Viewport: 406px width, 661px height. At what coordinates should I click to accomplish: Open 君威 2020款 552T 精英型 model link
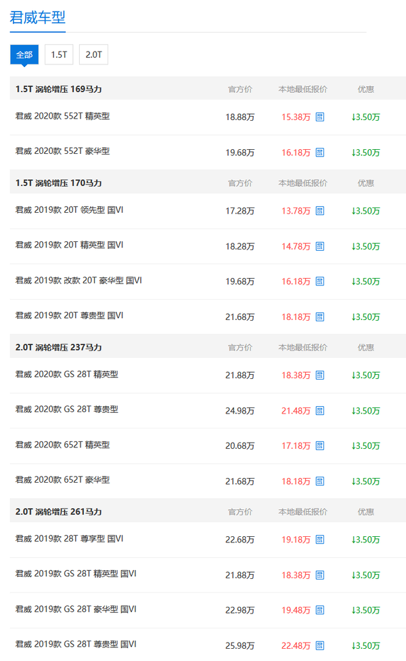pyautogui.click(x=63, y=117)
